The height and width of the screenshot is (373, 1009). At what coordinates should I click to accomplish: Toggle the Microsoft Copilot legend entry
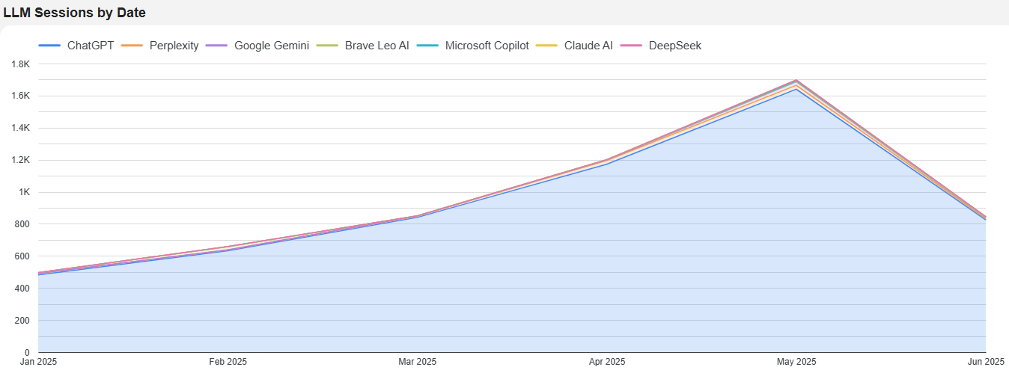click(x=472, y=46)
